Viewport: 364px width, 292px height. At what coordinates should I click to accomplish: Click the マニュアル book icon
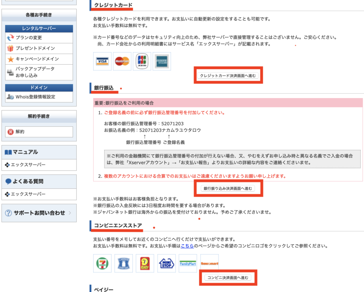8,152
